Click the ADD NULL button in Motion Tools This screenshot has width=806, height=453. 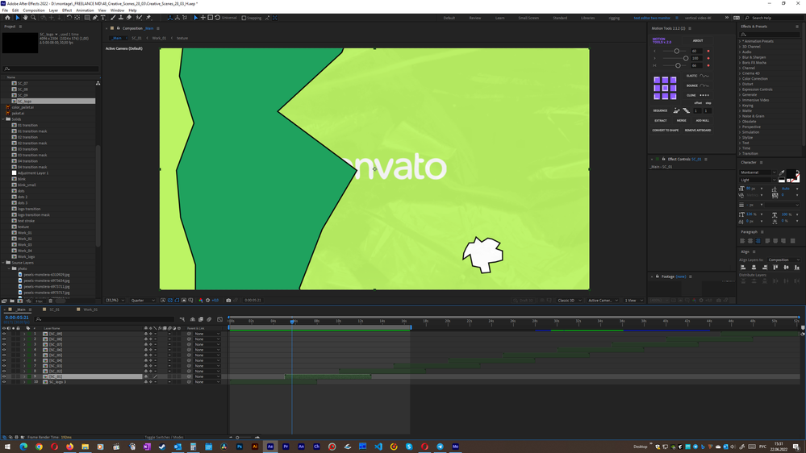pos(702,121)
